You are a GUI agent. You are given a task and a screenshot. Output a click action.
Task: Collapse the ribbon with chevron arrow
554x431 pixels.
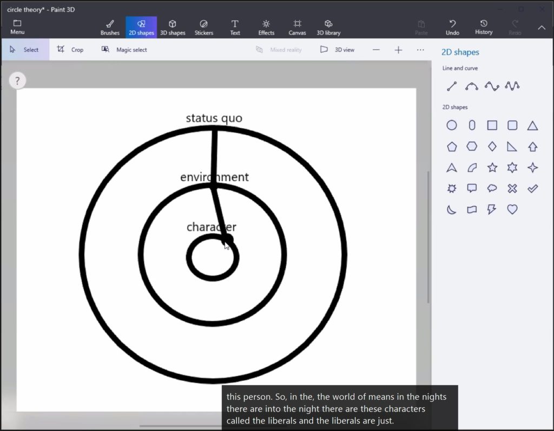(541, 28)
